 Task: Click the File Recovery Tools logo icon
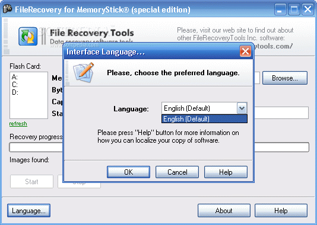(x=28, y=37)
